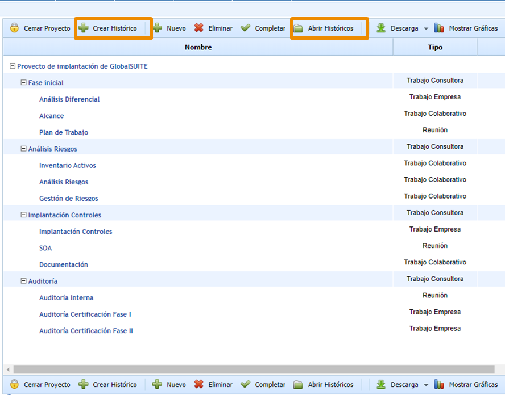Collapse the Implantación Controles group

pos(23,215)
